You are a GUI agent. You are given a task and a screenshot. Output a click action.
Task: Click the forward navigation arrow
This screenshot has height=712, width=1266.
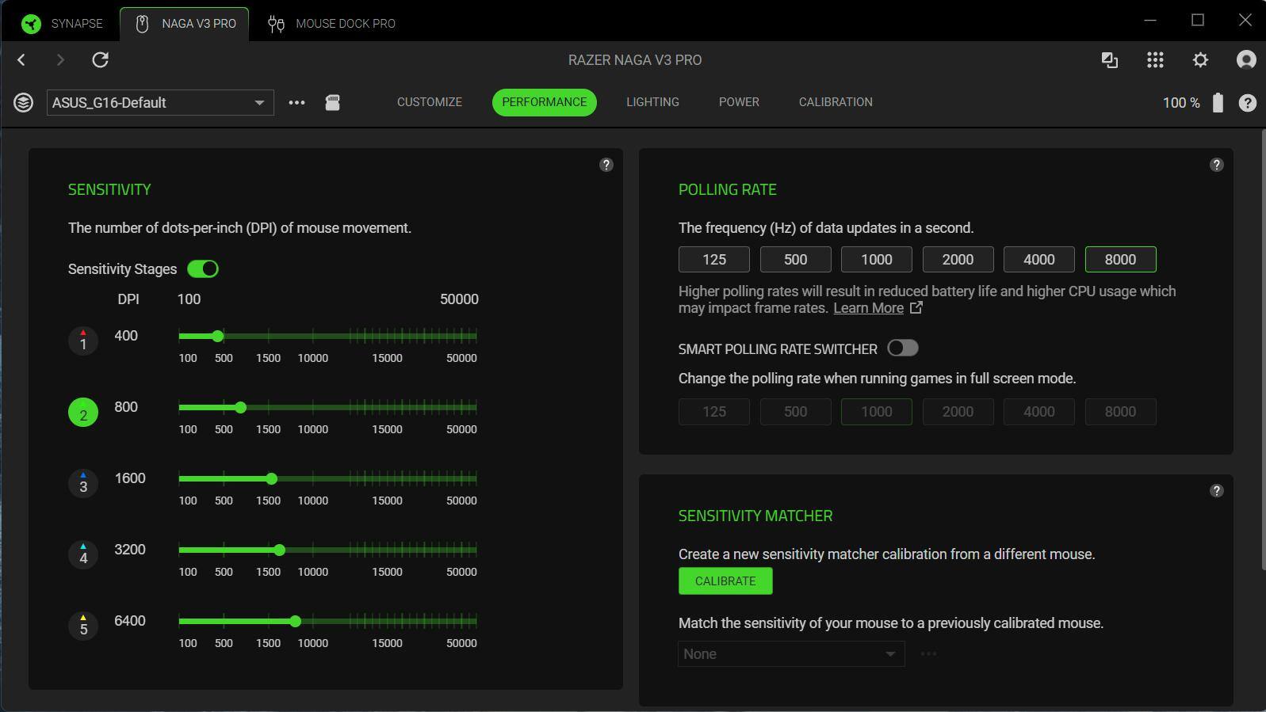click(60, 59)
